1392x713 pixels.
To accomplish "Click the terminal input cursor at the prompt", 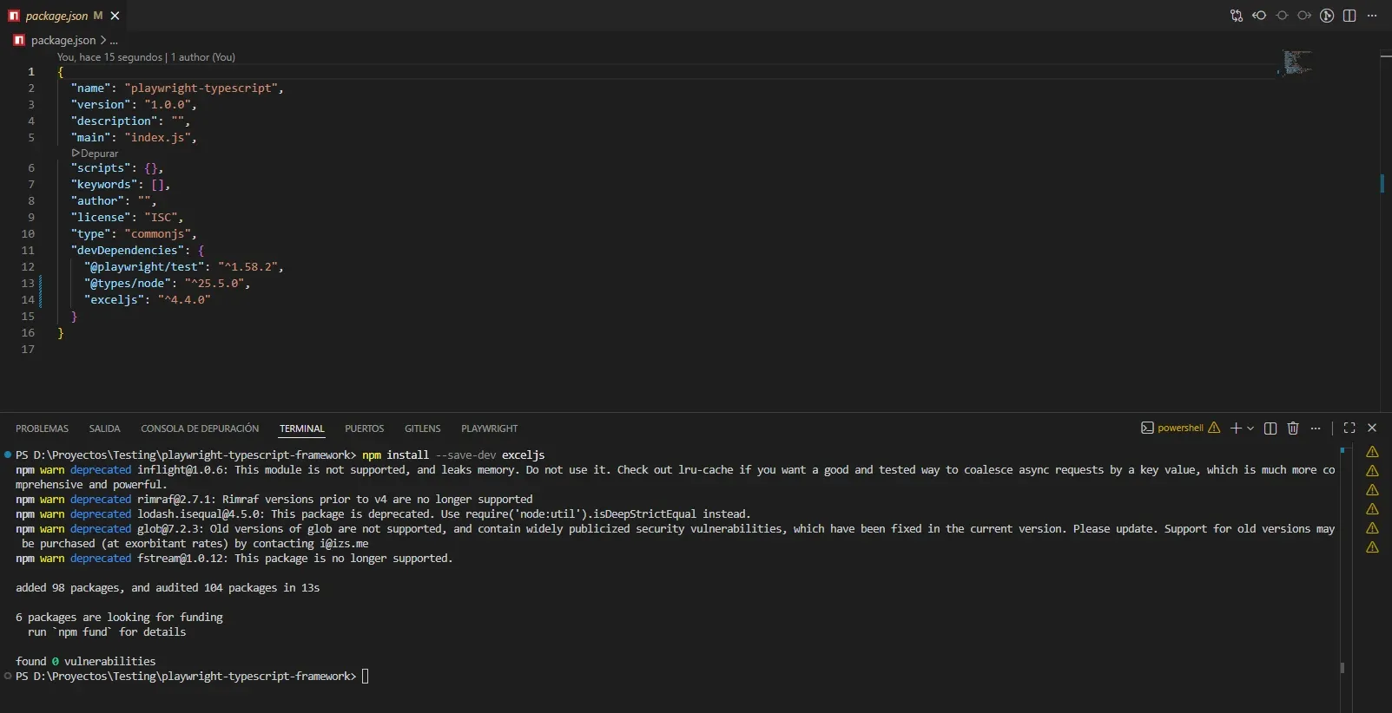I will pyautogui.click(x=365, y=676).
